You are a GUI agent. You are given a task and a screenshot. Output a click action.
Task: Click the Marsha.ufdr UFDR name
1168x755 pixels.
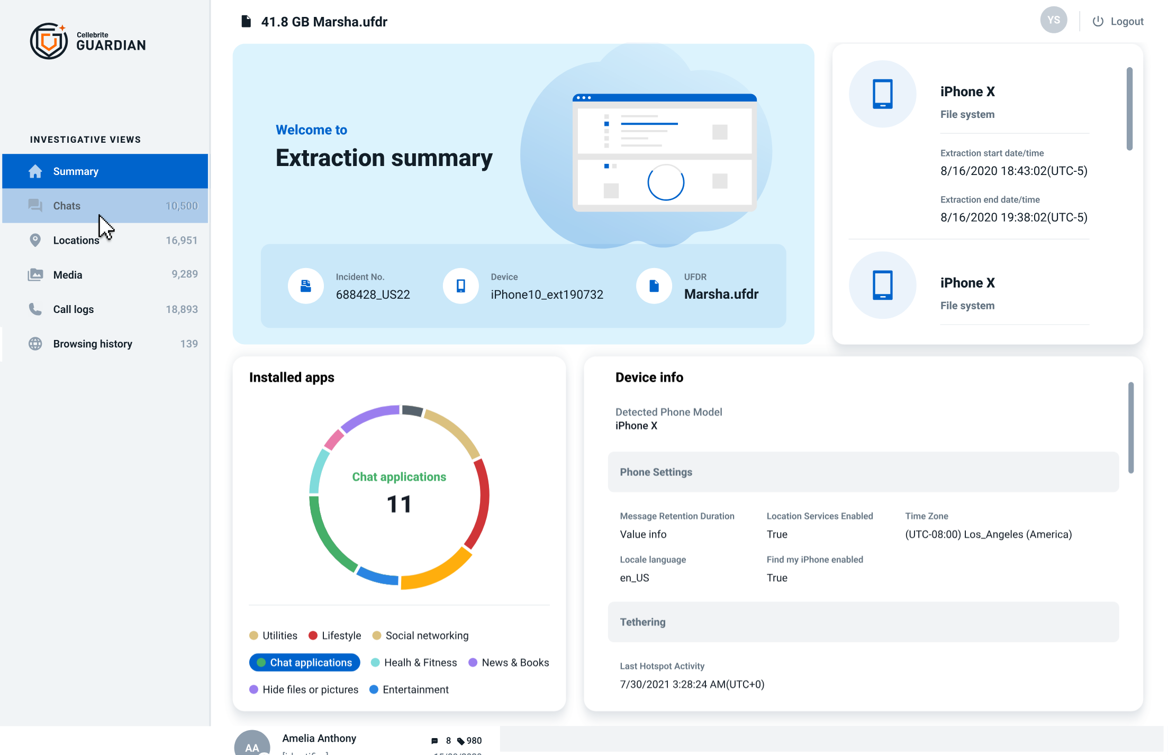coord(721,294)
